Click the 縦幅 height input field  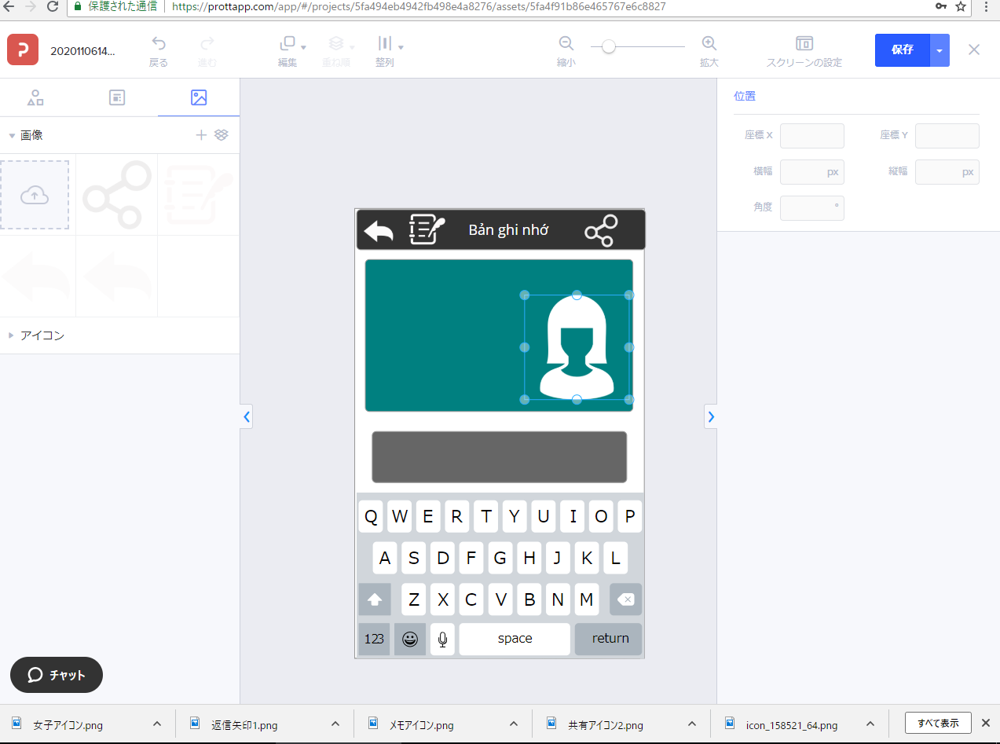pos(947,172)
